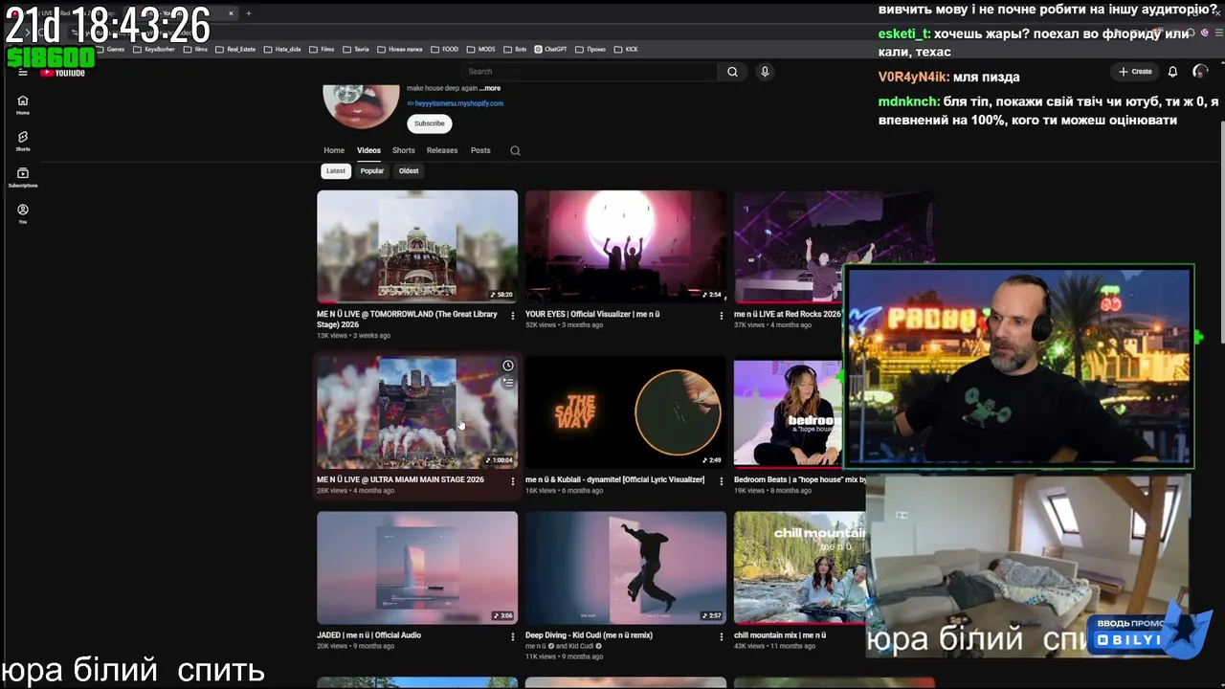The height and width of the screenshot is (689, 1225).
Task: Click the Create button
Action: (1135, 72)
